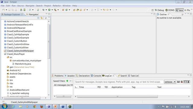Switch to the DDMS perspective

[170, 10]
